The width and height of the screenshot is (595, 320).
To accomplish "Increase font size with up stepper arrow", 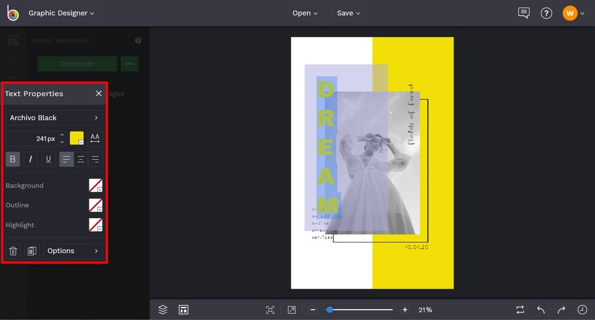I will pos(62,135).
